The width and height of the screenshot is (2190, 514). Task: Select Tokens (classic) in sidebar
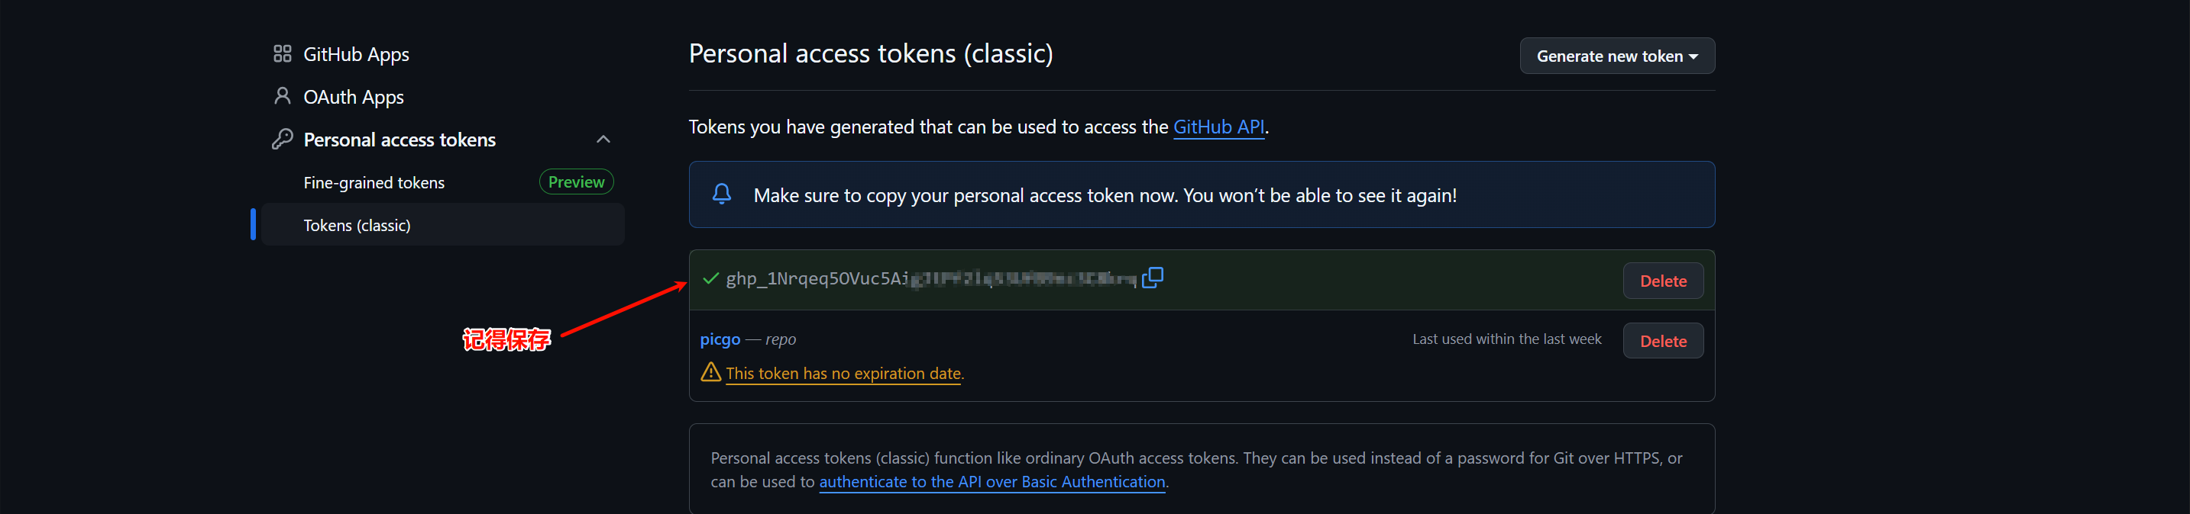[357, 225]
